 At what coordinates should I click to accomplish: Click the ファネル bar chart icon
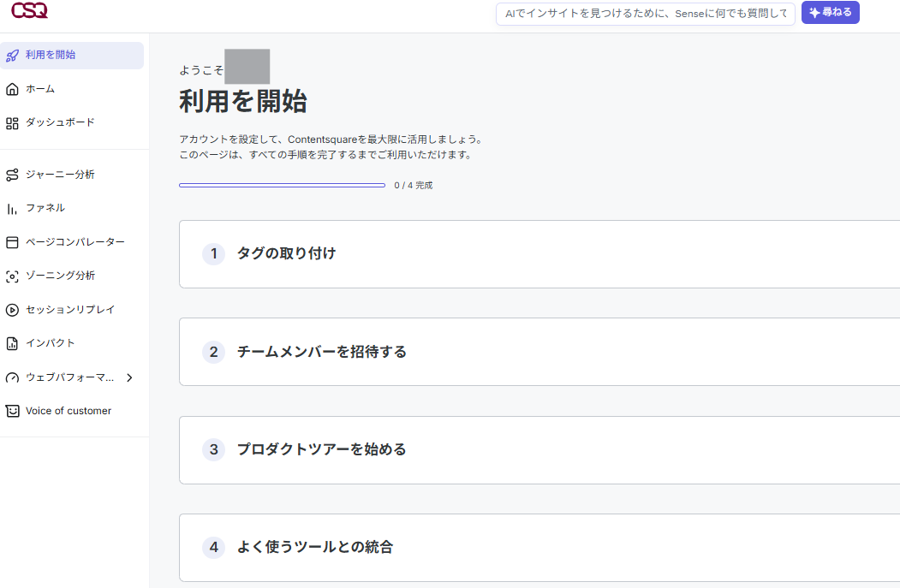point(12,209)
